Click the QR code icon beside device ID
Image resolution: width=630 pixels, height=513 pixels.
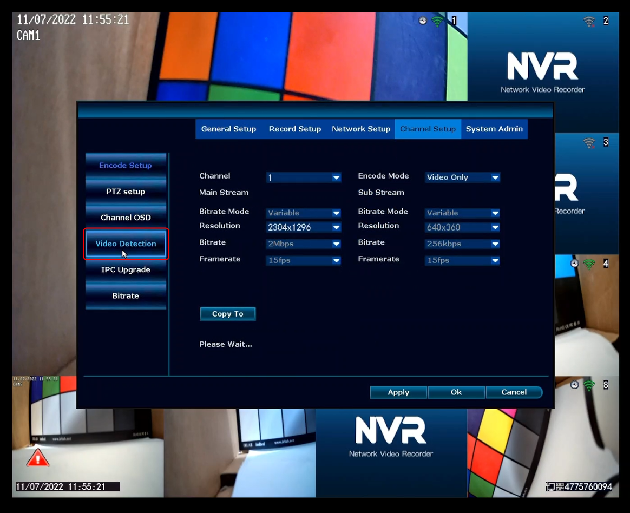tap(560, 487)
